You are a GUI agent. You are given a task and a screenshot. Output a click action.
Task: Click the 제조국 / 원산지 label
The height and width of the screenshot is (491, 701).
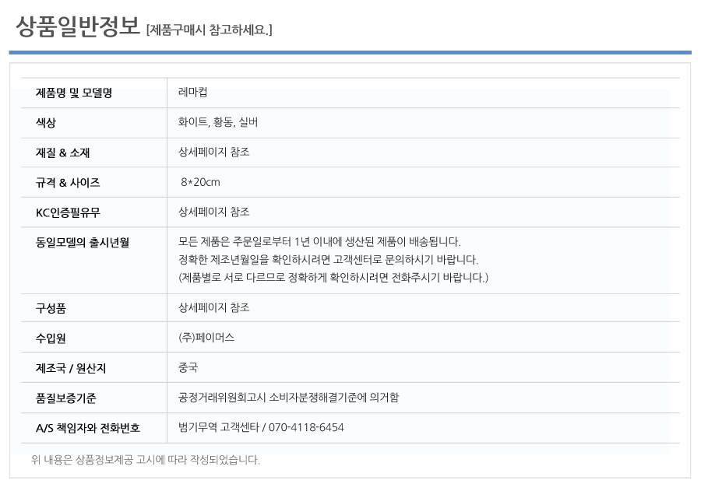point(71,368)
